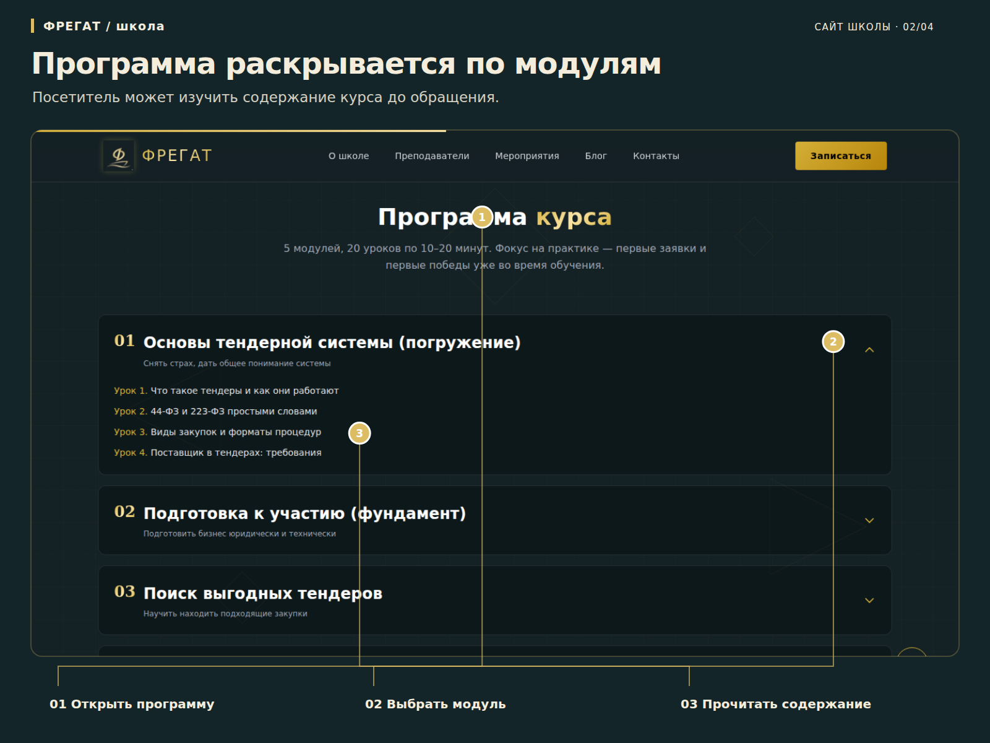Open the Блог navigation link

[x=596, y=156]
